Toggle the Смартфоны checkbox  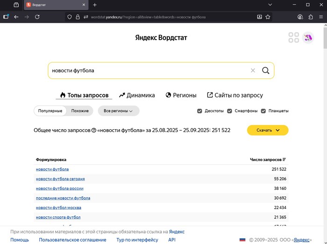(229, 111)
